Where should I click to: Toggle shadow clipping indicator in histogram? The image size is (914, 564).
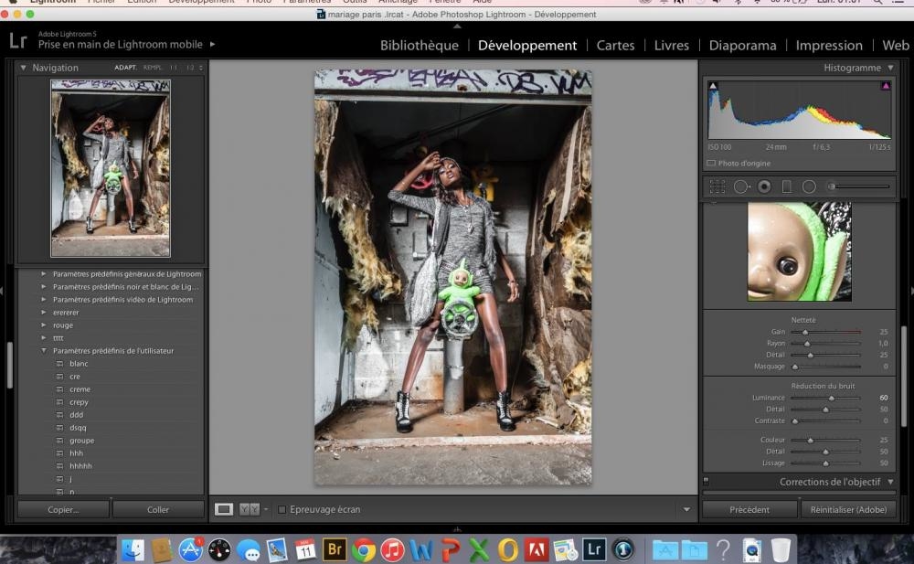click(713, 86)
